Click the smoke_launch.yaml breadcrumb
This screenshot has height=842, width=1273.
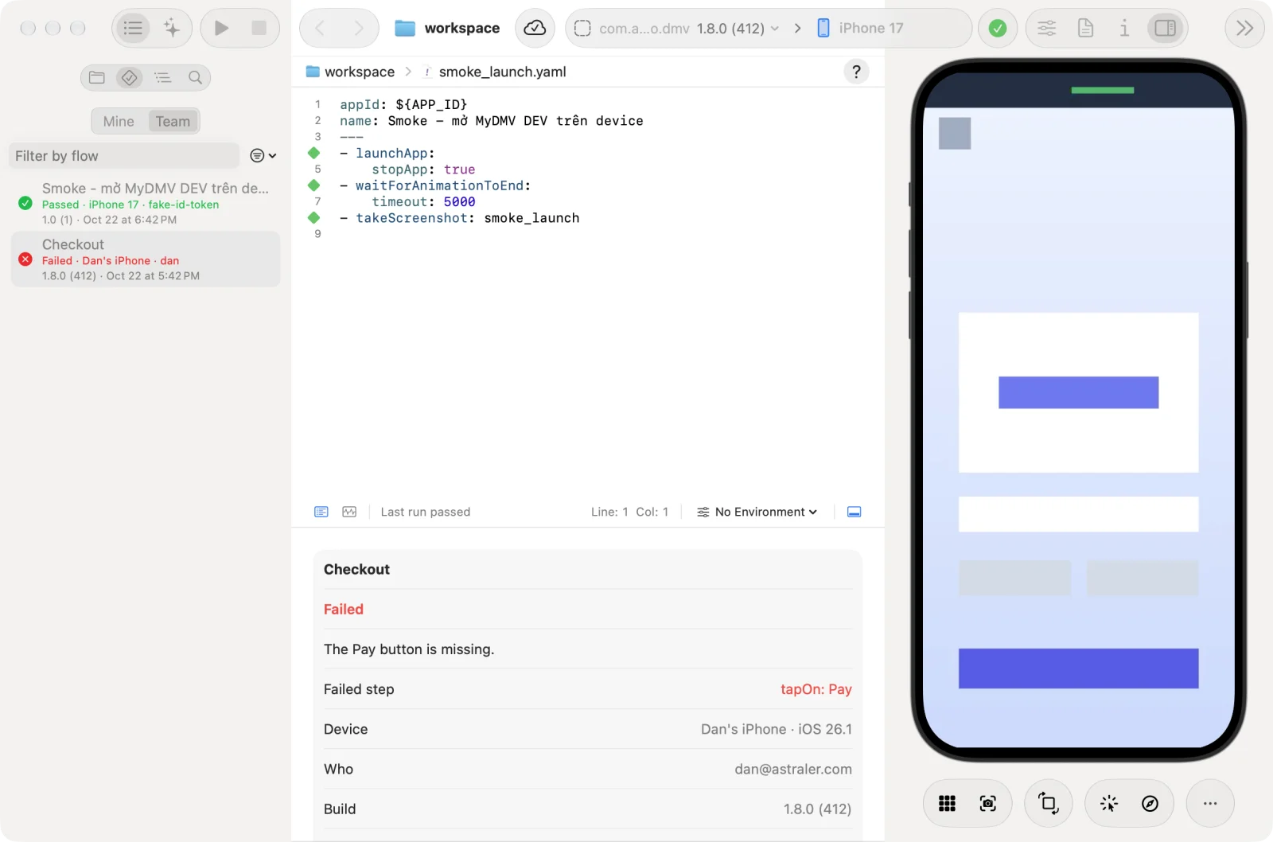click(494, 72)
